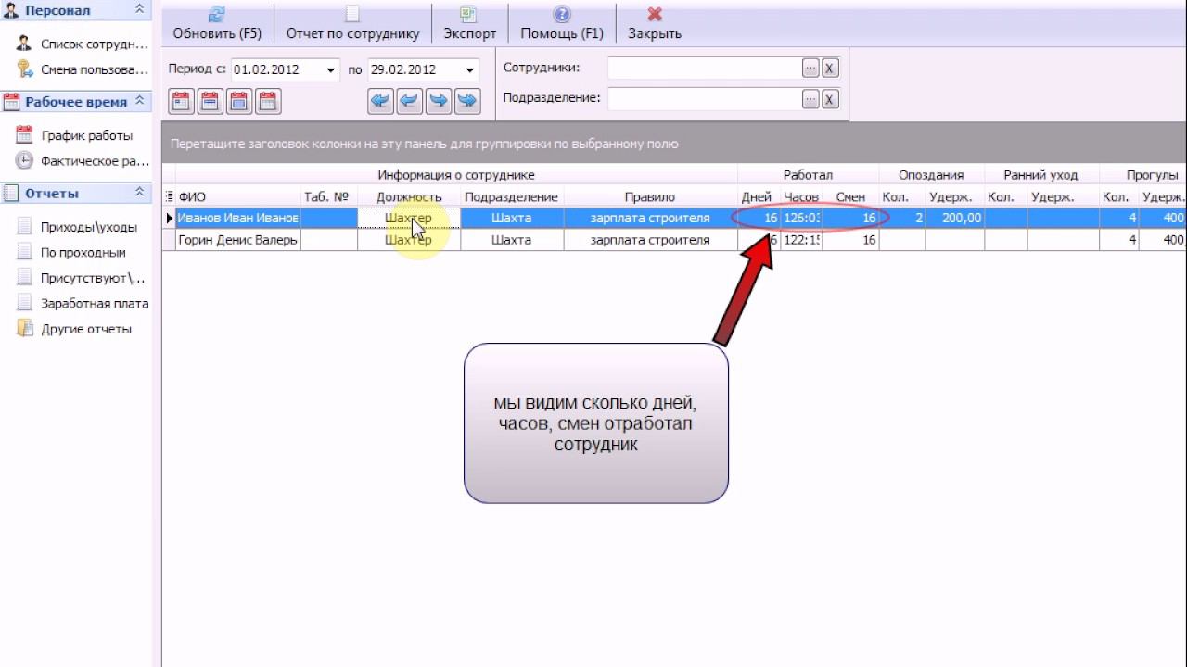Click the fourth calendar period preset icon
The width and height of the screenshot is (1187, 667).
268,101
